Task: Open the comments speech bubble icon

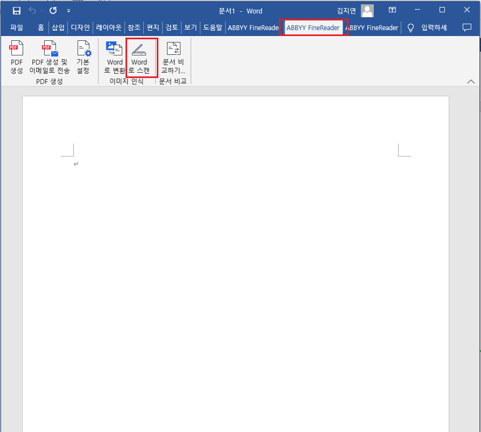Action: [466, 27]
